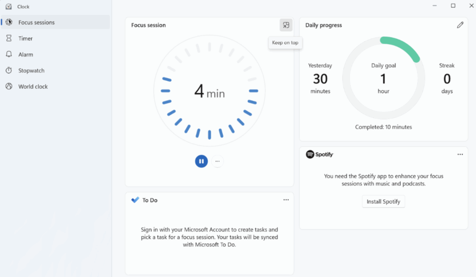The width and height of the screenshot is (476, 277).
Task: Select World clock in the sidebar
Action: point(33,86)
